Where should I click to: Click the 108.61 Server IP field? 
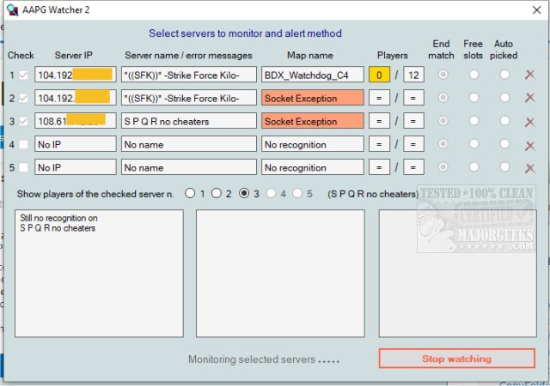(x=76, y=121)
